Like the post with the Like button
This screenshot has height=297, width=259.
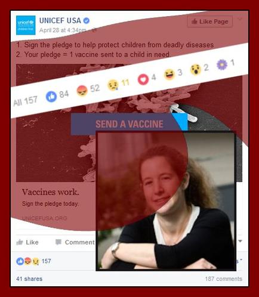tap(27, 242)
